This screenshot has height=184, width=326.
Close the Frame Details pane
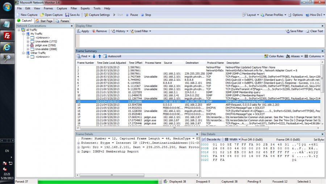click(197, 134)
